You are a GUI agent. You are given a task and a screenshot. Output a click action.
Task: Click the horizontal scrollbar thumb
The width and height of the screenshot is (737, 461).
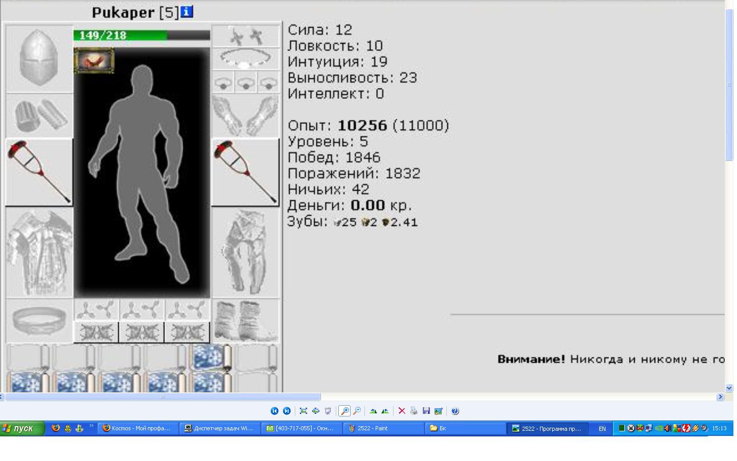(163, 396)
